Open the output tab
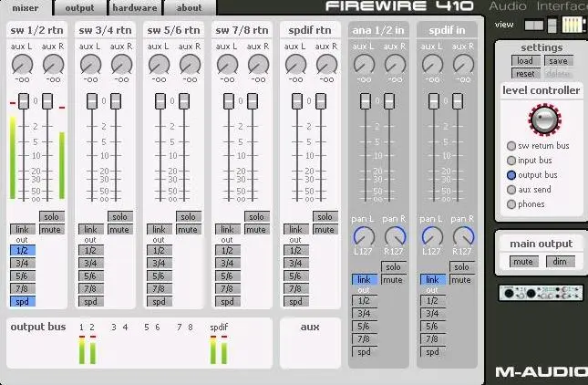 80,8
